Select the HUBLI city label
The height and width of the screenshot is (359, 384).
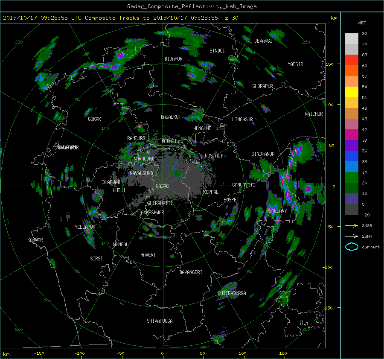tap(119, 190)
